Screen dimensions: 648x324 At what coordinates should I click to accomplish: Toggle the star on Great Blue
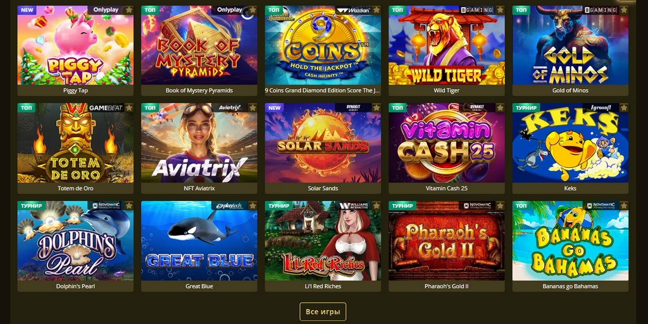(x=252, y=205)
